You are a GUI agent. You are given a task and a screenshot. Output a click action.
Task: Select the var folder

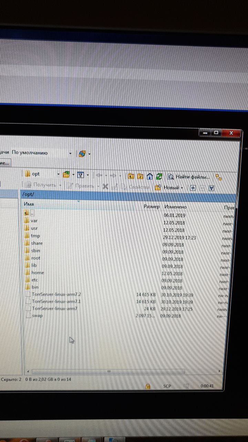(34, 221)
